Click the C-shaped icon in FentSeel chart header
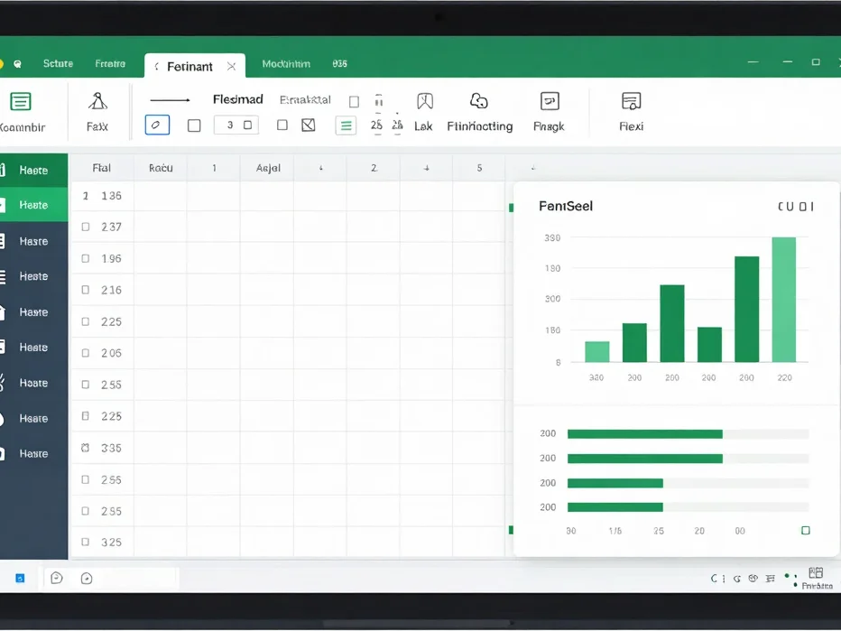This screenshot has width=841, height=631. [x=781, y=207]
